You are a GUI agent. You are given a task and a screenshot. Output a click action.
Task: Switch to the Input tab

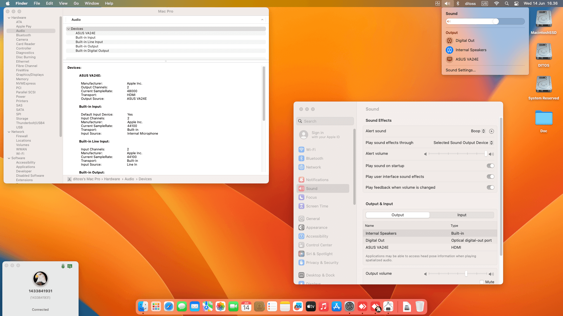tap(462, 215)
